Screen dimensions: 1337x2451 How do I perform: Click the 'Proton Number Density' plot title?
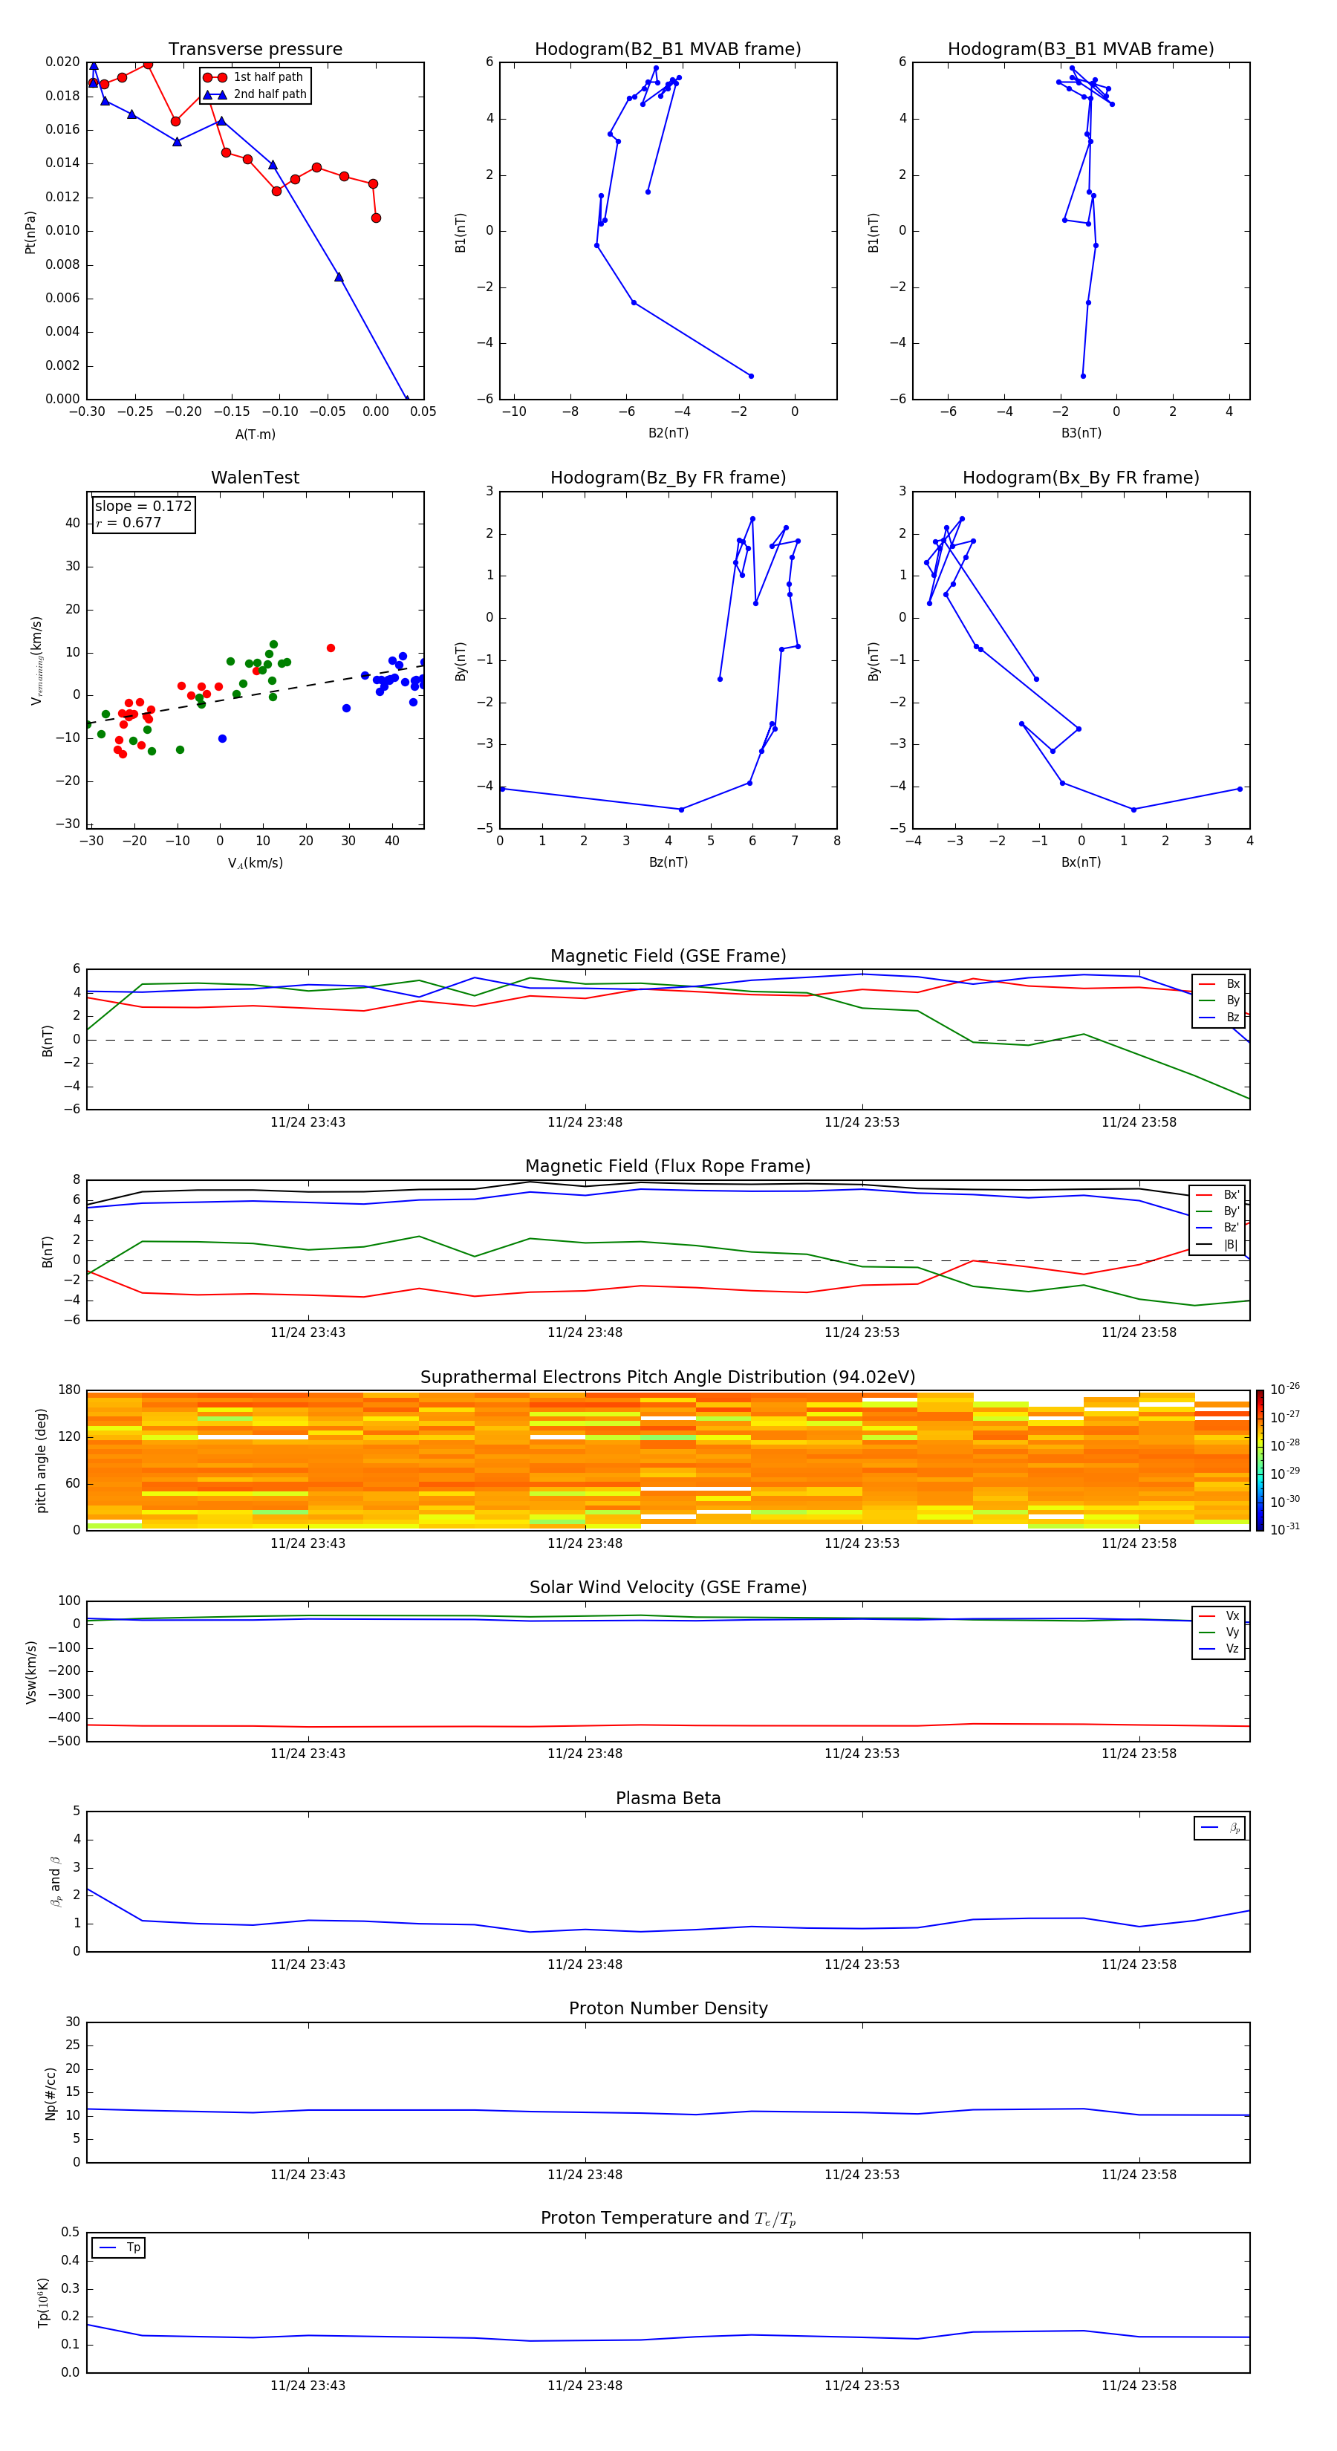tap(668, 2008)
